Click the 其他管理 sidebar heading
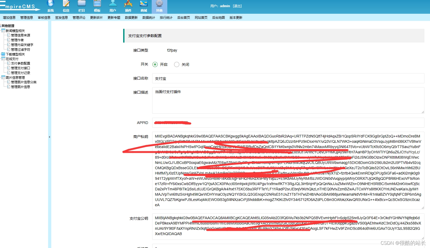This screenshot has width=430, height=248. (8, 26)
